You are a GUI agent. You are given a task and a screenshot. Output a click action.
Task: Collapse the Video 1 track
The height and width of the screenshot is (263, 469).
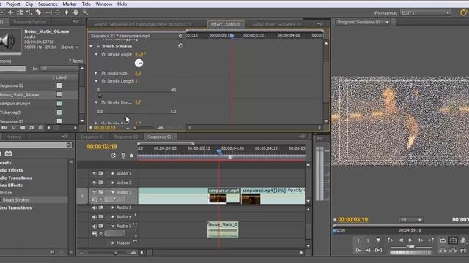113,192
